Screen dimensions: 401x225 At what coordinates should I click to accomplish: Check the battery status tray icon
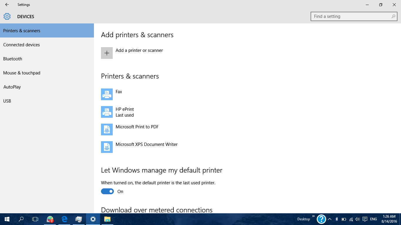344,219
